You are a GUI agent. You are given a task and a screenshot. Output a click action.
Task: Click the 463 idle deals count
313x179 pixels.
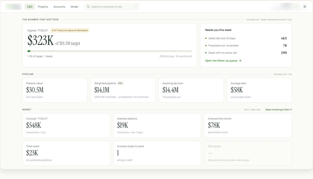[284, 38]
